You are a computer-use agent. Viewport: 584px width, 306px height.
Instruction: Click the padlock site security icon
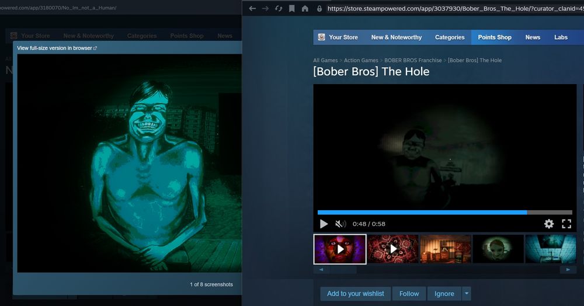point(319,9)
